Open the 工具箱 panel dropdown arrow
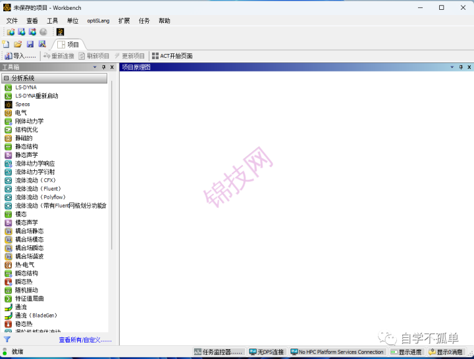This screenshot has width=474, height=359. (95, 67)
